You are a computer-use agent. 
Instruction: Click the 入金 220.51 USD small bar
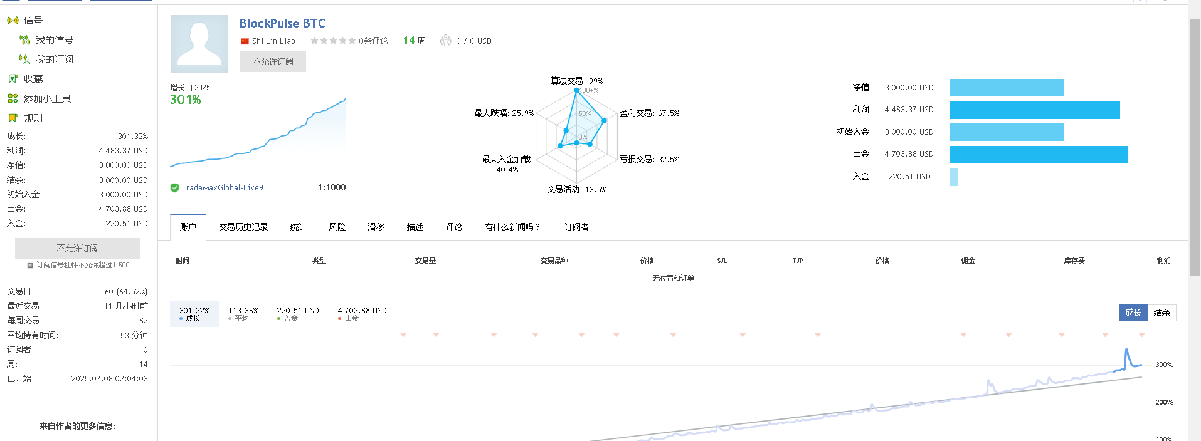coord(953,177)
